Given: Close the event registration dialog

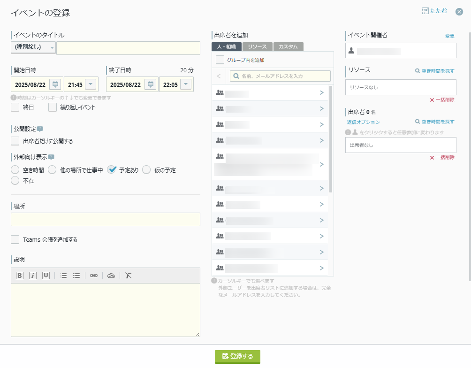Looking at the screenshot, I should click(459, 12).
